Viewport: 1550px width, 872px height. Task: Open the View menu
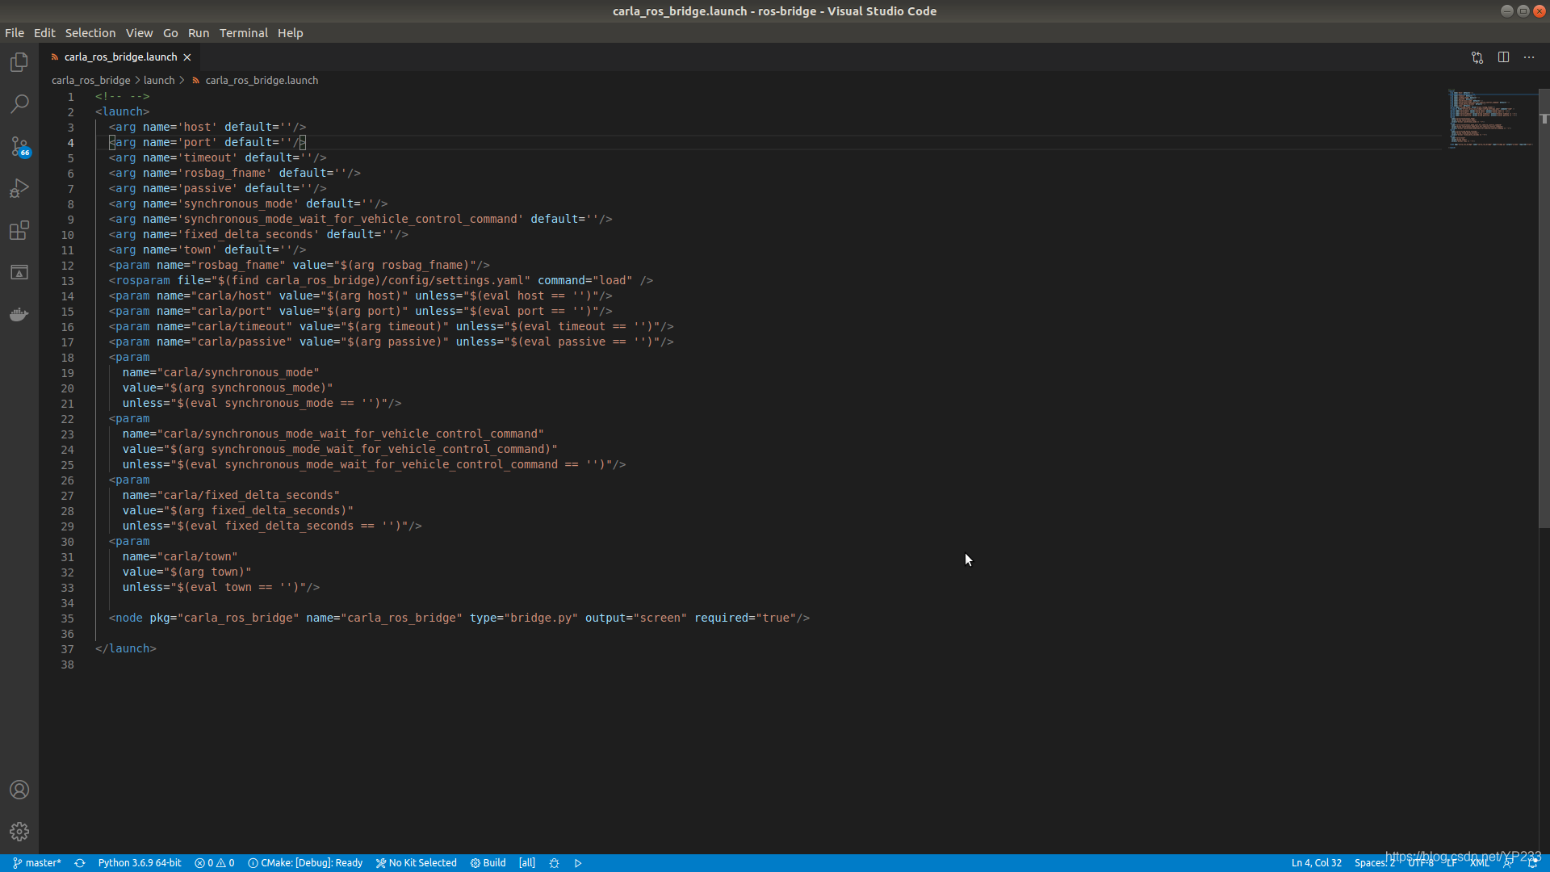(139, 33)
